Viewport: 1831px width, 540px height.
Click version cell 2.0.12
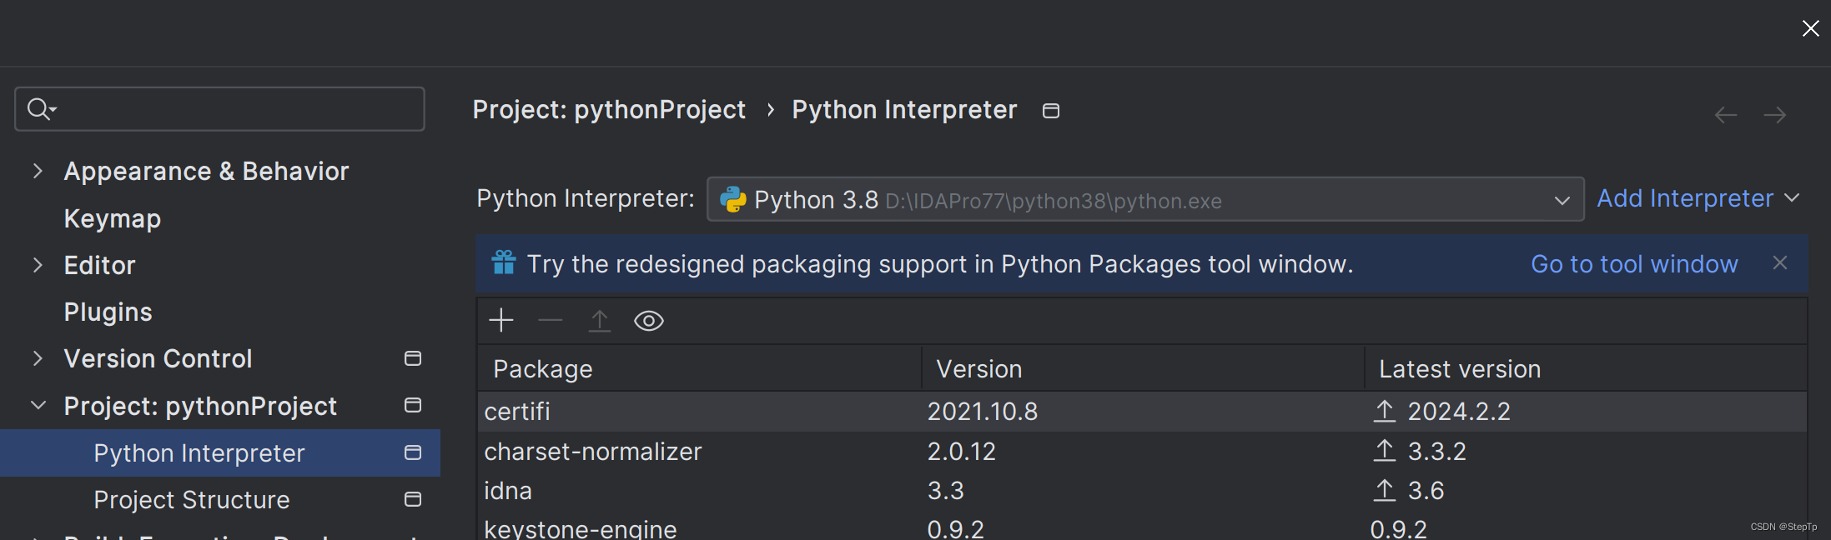click(962, 451)
